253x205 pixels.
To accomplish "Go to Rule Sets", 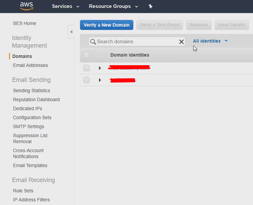I will [x=23, y=191].
